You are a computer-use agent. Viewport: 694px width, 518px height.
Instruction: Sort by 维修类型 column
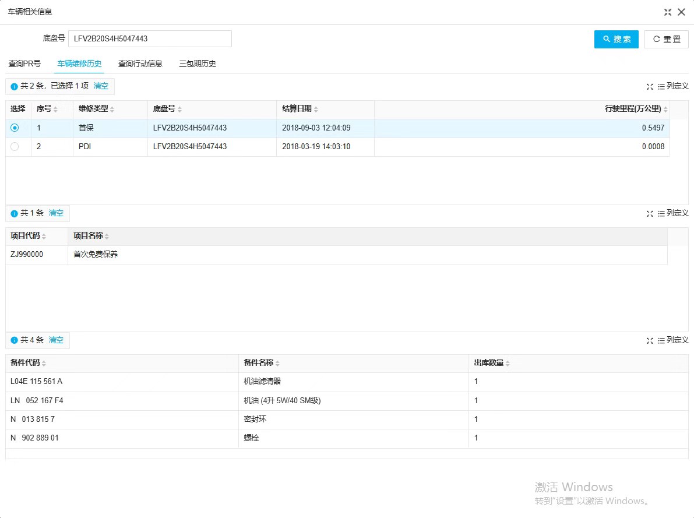pyautogui.click(x=112, y=110)
